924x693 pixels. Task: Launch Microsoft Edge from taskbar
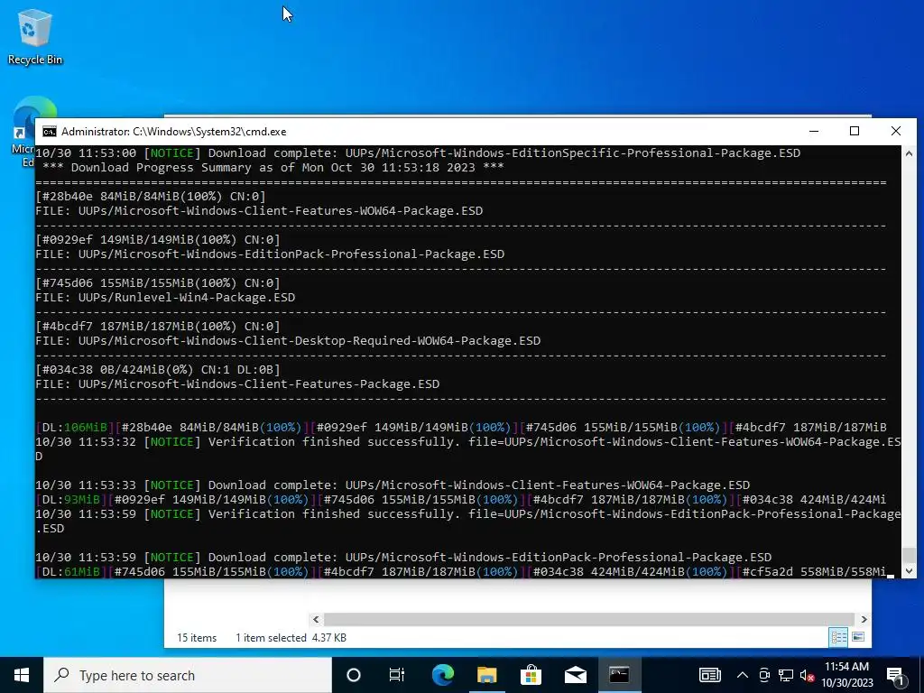(x=442, y=675)
